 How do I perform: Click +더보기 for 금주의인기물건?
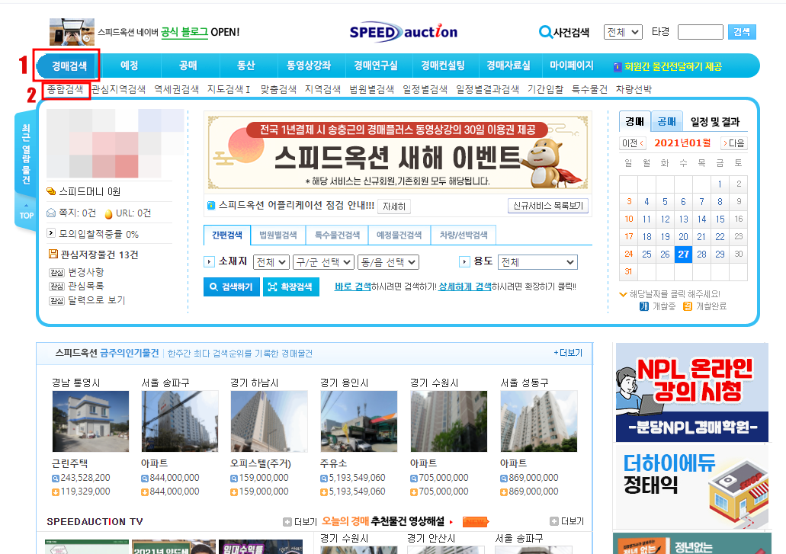(x=568, y=353)
